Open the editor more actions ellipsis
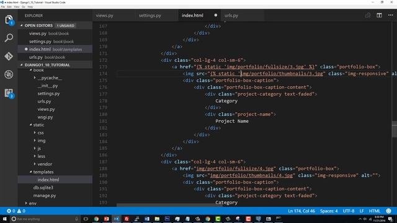The height and width of the screenshot is (223, 397). click(391, 15)
